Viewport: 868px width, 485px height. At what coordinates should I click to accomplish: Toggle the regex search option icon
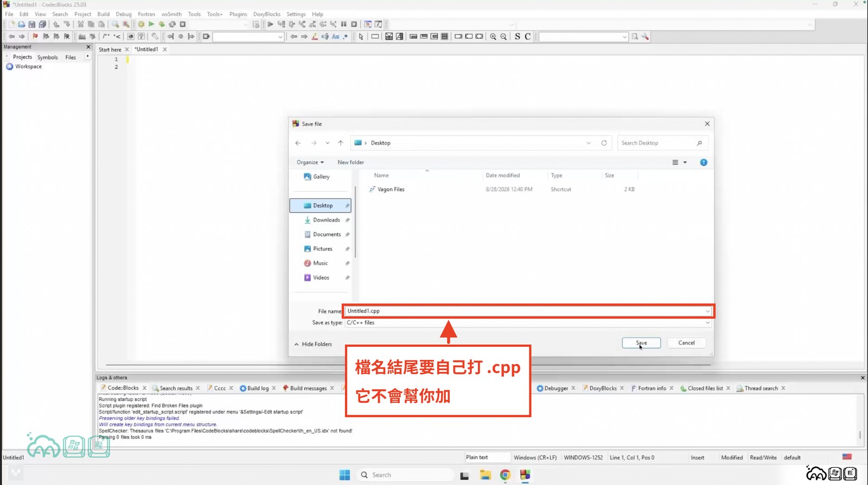(x=346, y=37)
